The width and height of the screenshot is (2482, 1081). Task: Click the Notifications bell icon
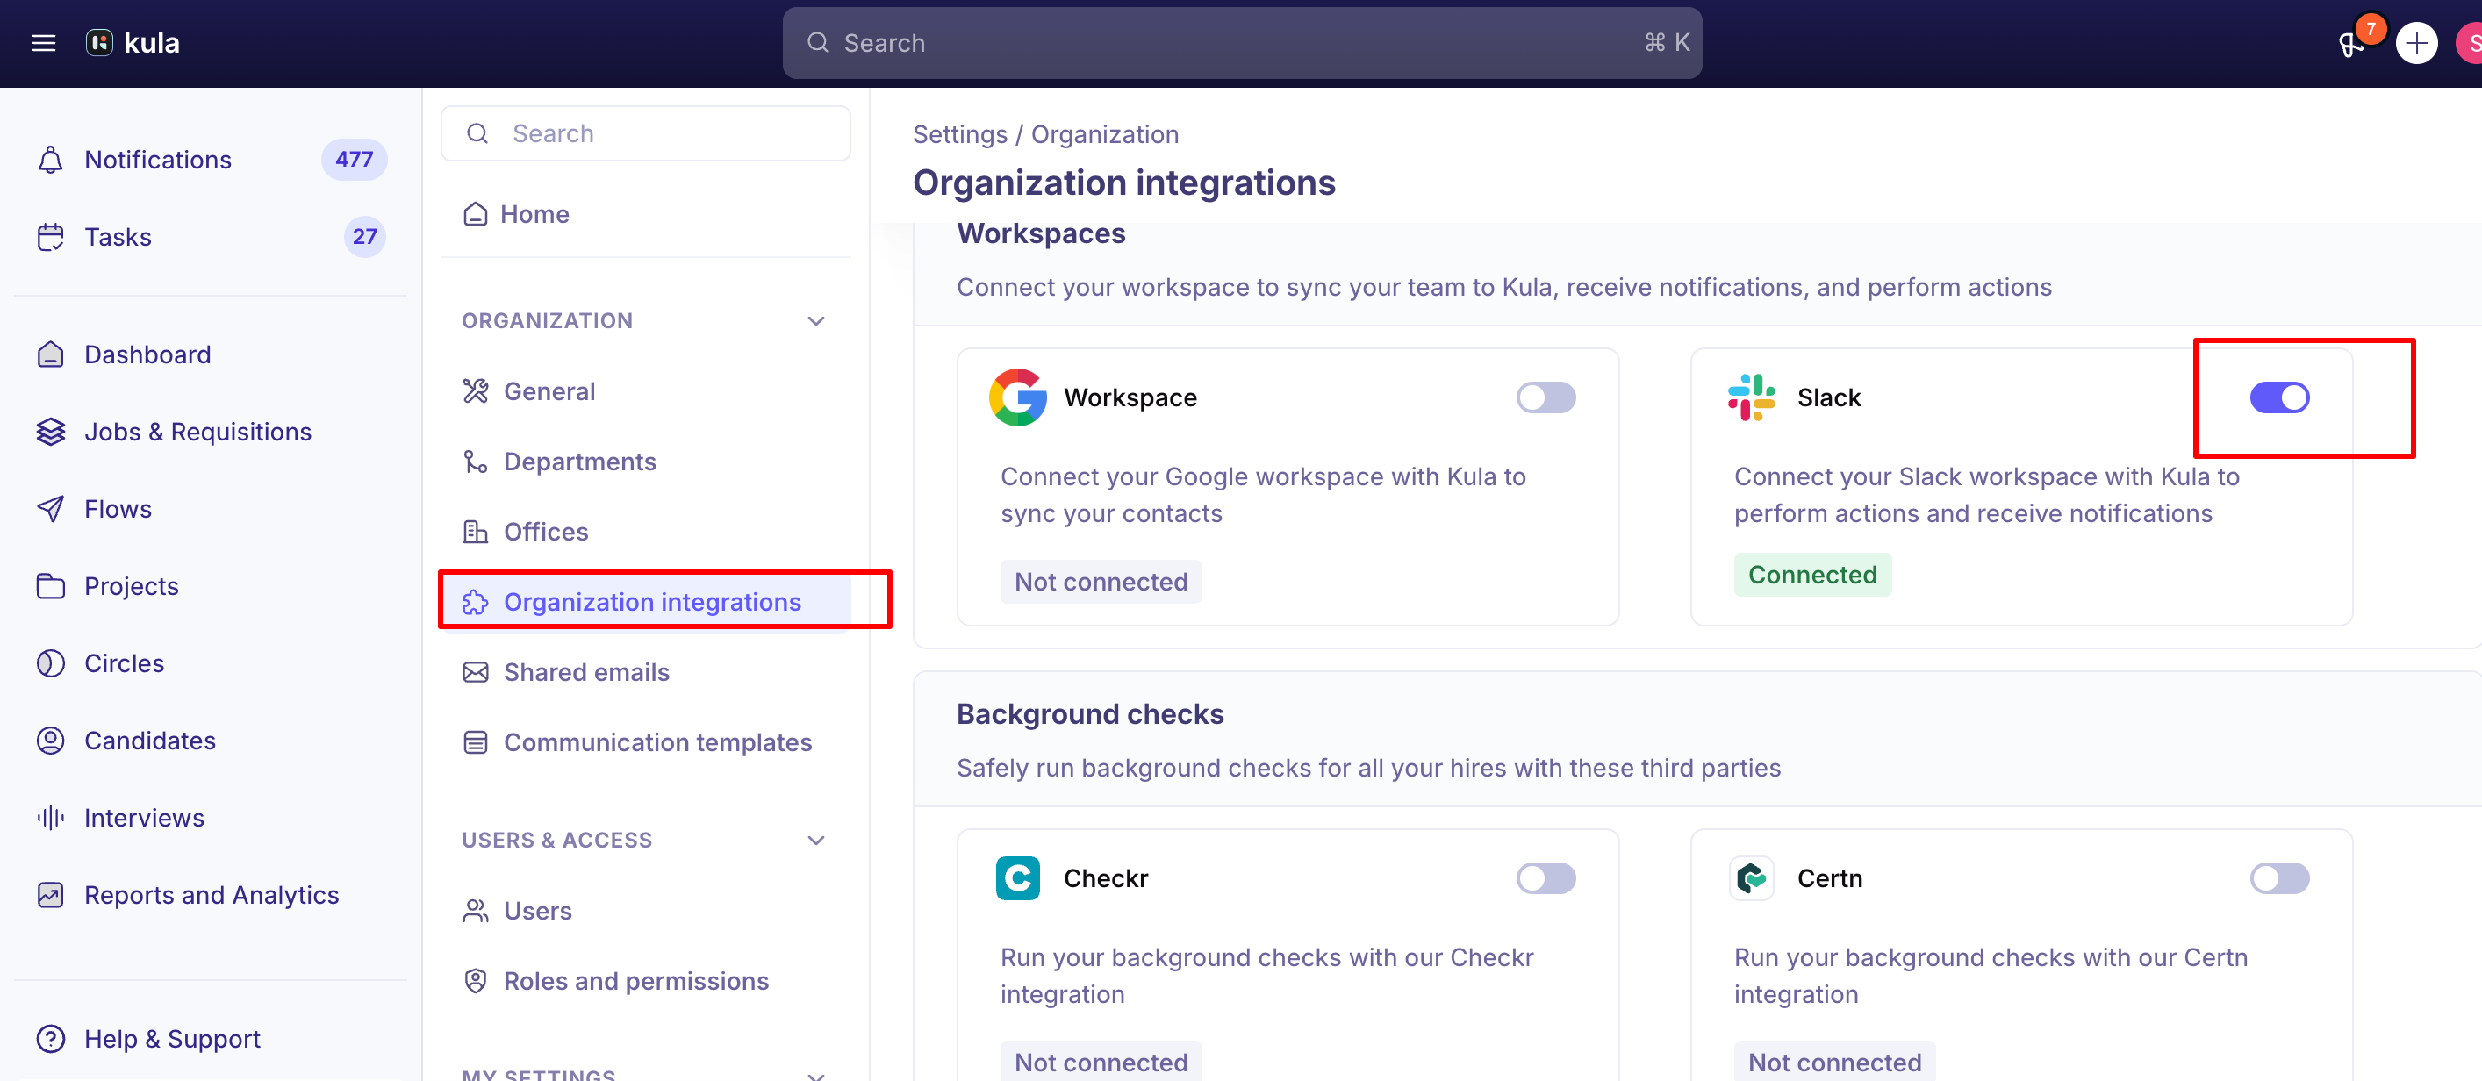pos(50,160)
